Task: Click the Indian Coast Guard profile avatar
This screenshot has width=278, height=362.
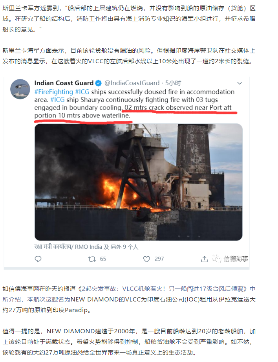Action: (20, 89)
